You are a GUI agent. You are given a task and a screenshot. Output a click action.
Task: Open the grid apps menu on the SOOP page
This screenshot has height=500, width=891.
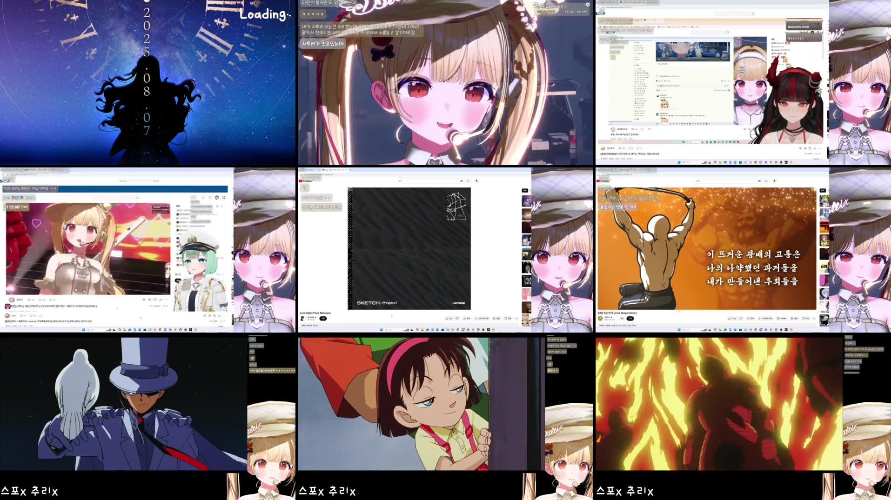(224, 197)
